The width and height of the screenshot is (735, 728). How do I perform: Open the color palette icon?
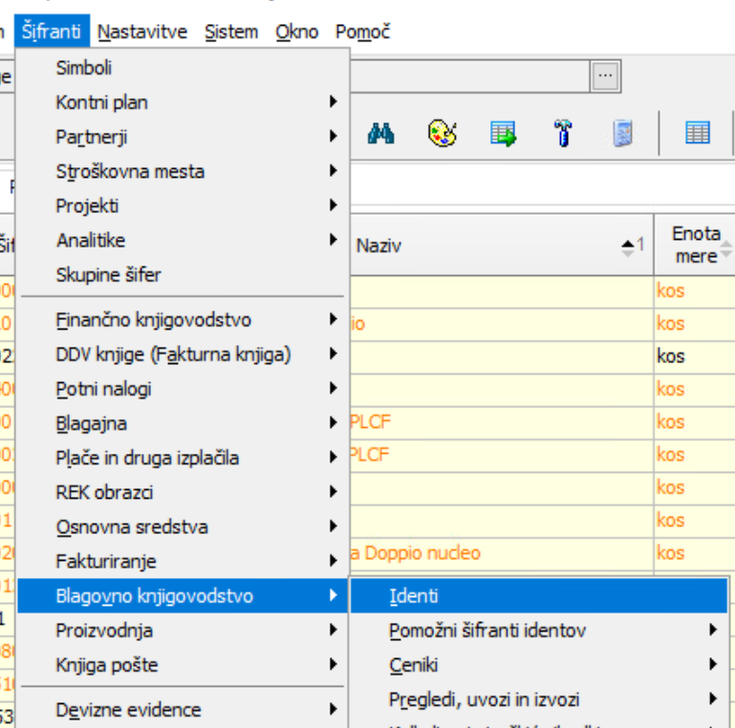pos(442,134)
